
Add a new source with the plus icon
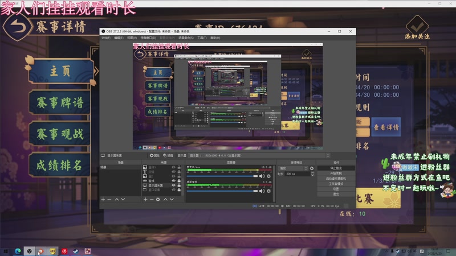pos(145,200)
